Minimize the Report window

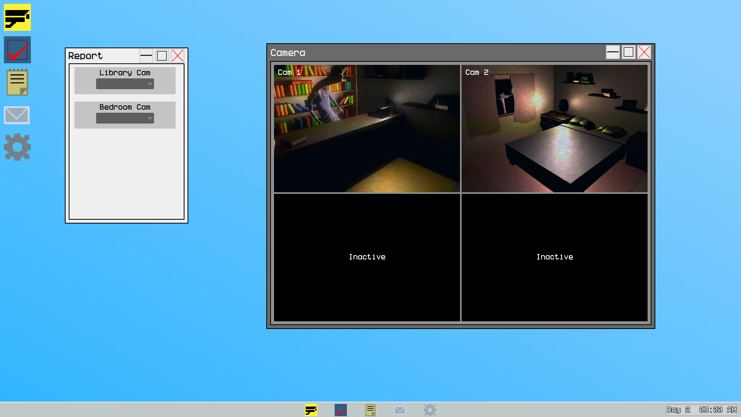[x=146, y=56]
